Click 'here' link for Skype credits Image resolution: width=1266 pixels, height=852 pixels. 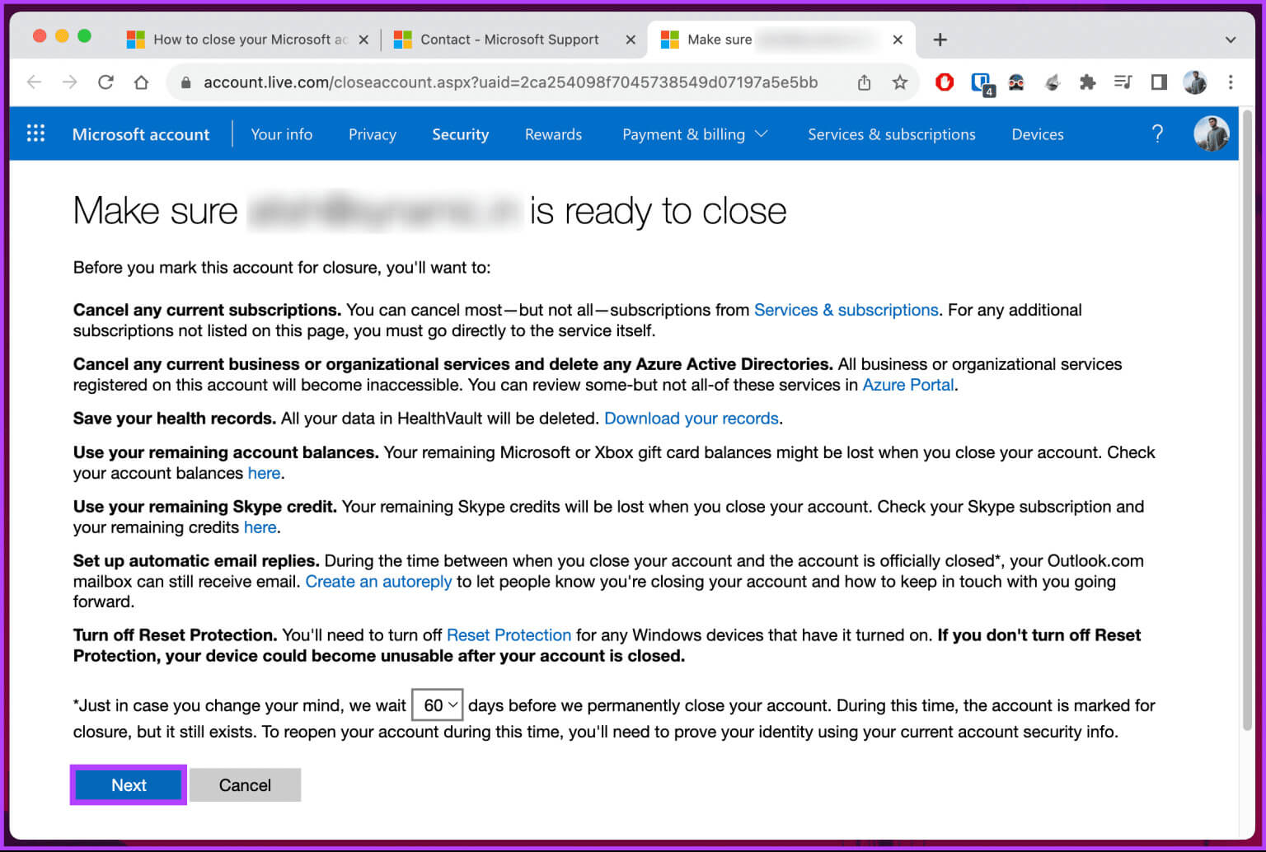pos(260,527)
